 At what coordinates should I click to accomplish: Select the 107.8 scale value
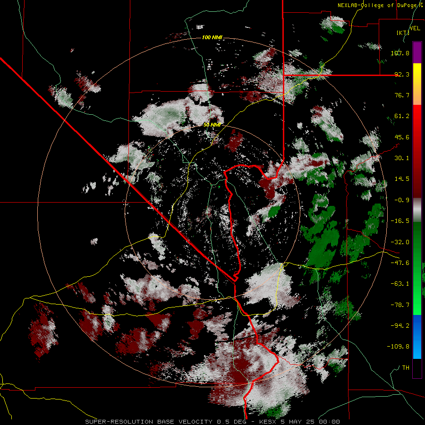pyautogui.click(x=400, y=53)
